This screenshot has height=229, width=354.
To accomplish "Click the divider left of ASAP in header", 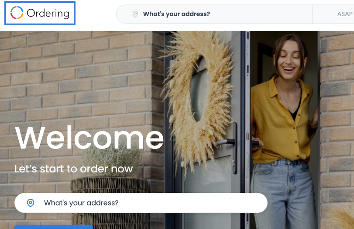I will 313,14.
